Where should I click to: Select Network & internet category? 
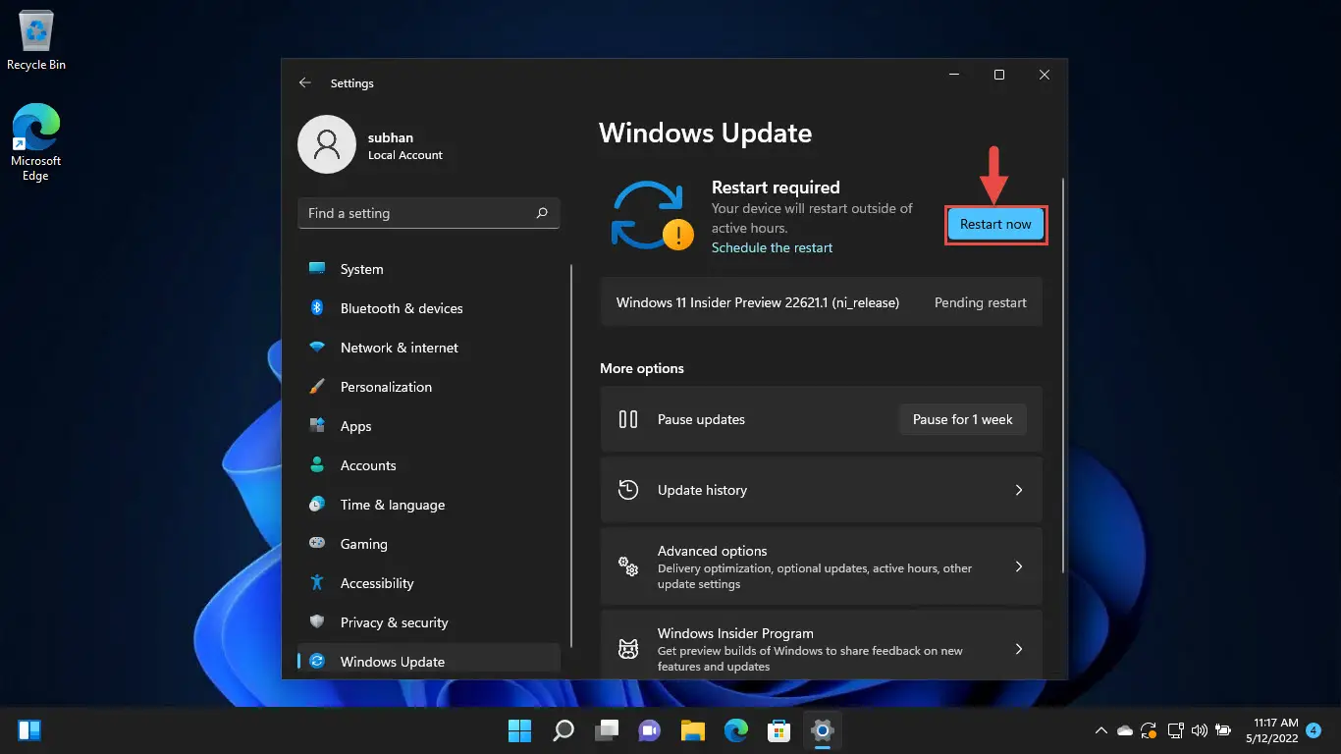click(429, 348)
